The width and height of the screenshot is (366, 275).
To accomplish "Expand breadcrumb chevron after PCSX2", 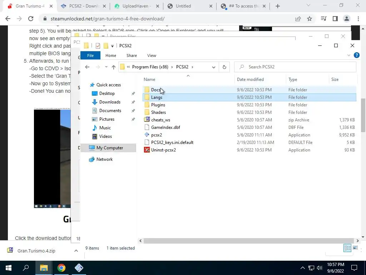I will tap(192, 67).
